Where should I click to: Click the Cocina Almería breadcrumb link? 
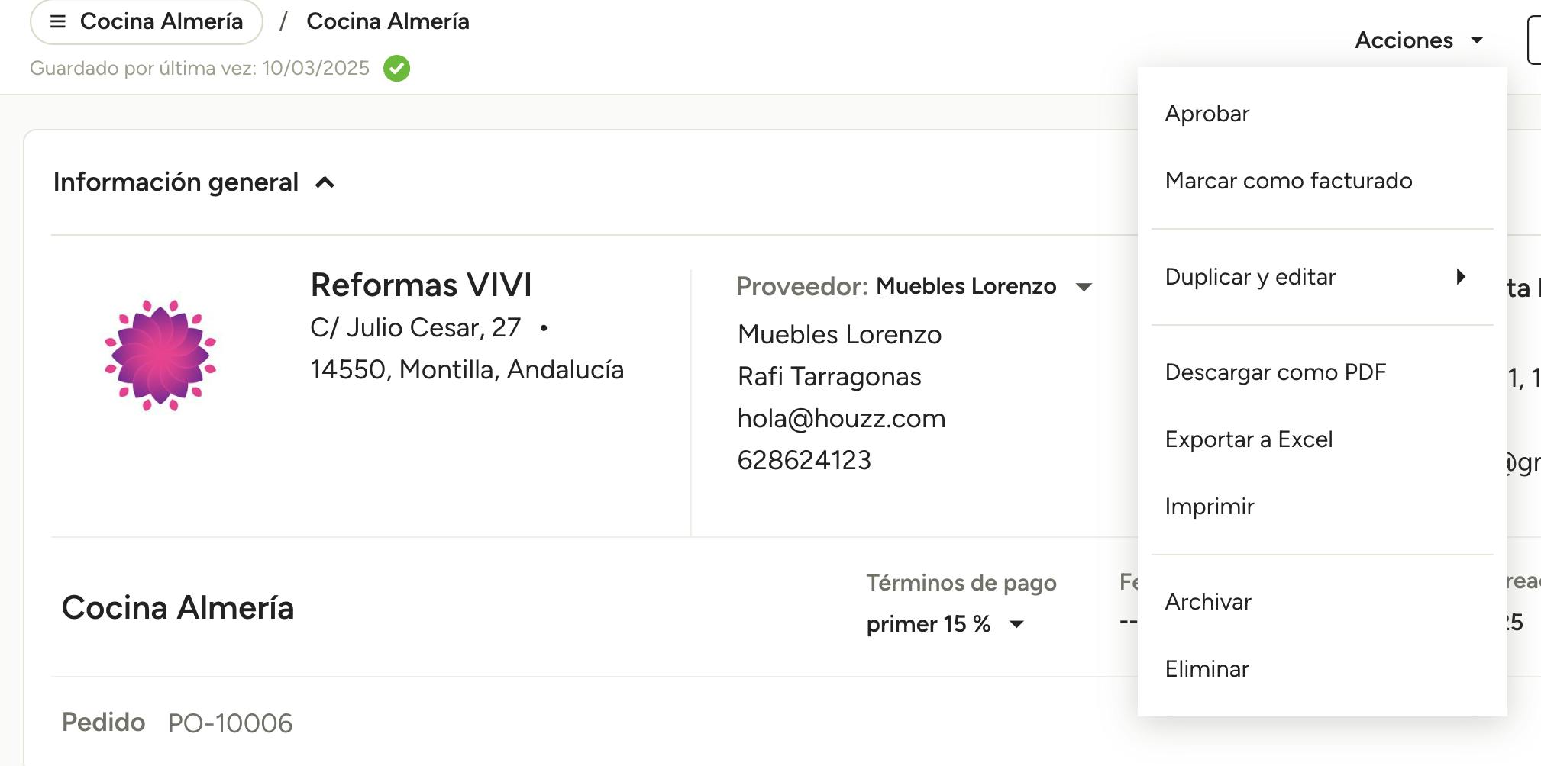click(x=387, y=21)
